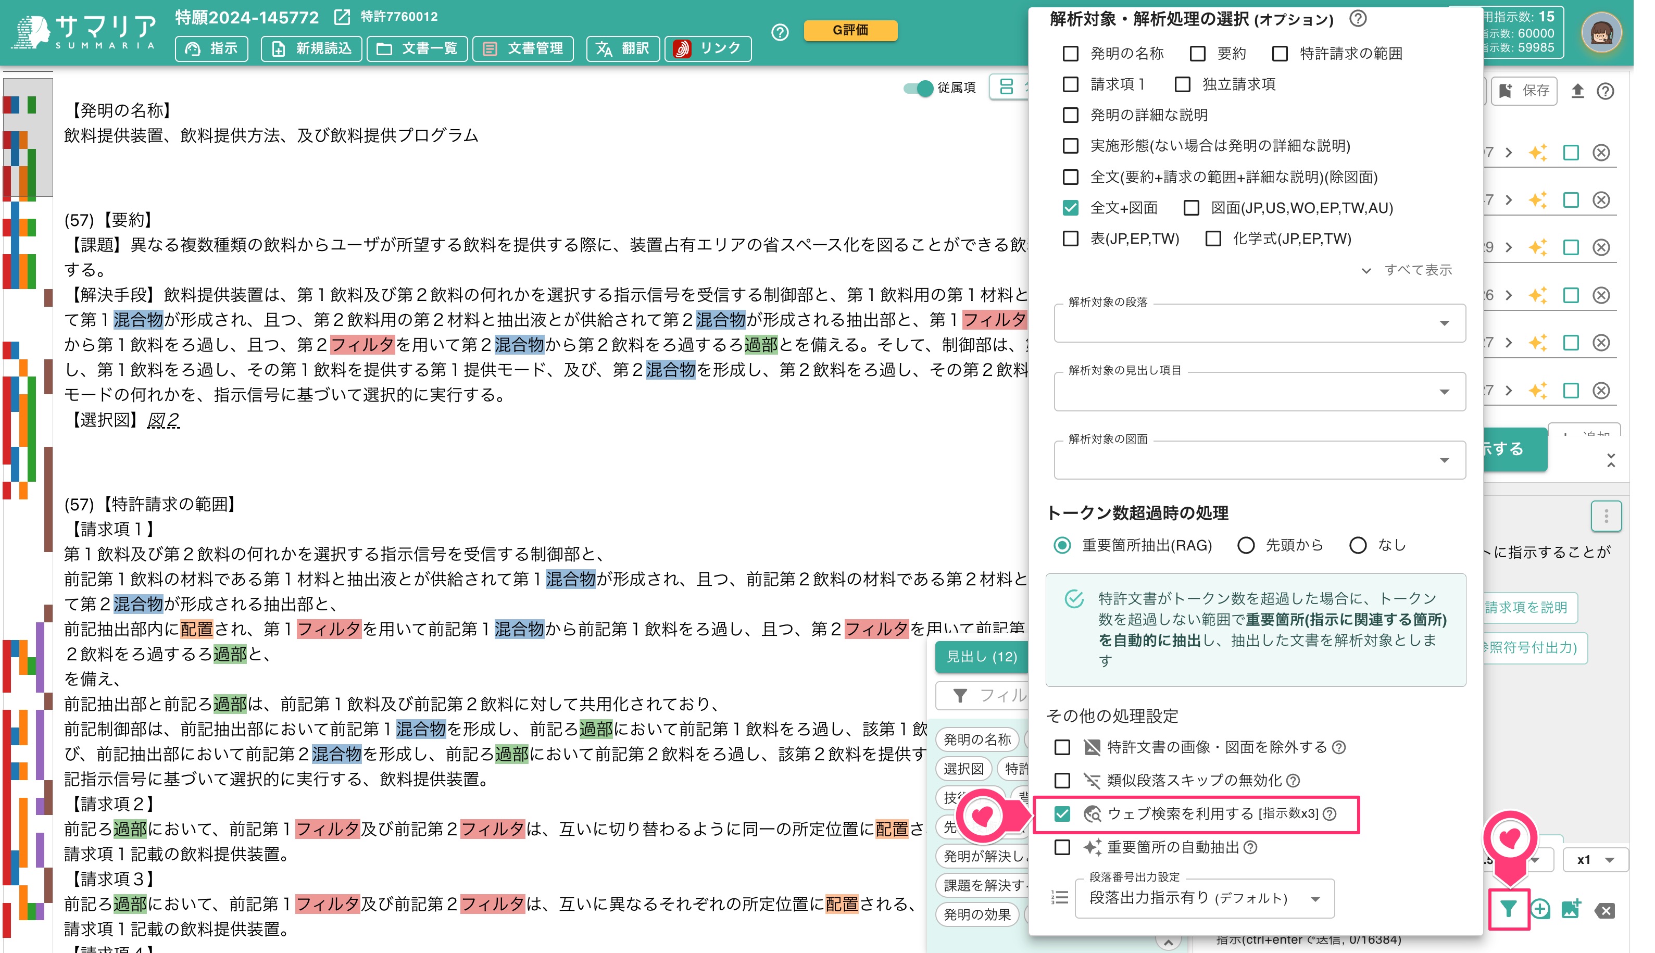
Task: Click the 発明の効果 heading chip
Action: (977, 914)
